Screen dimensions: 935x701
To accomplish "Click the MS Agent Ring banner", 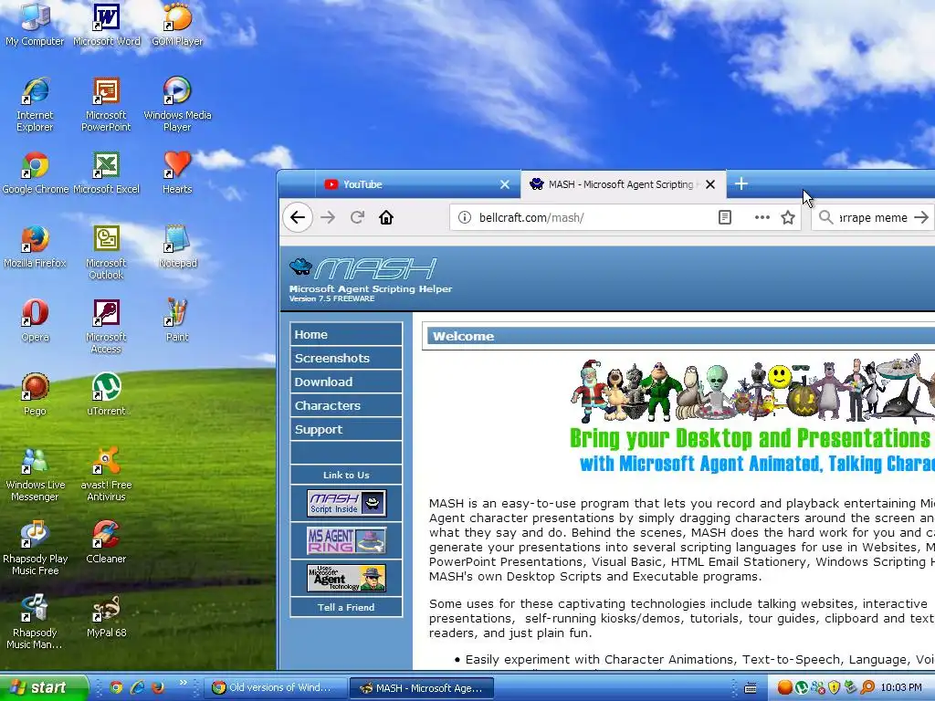I will pyautogui.click(x=346, y=540).
